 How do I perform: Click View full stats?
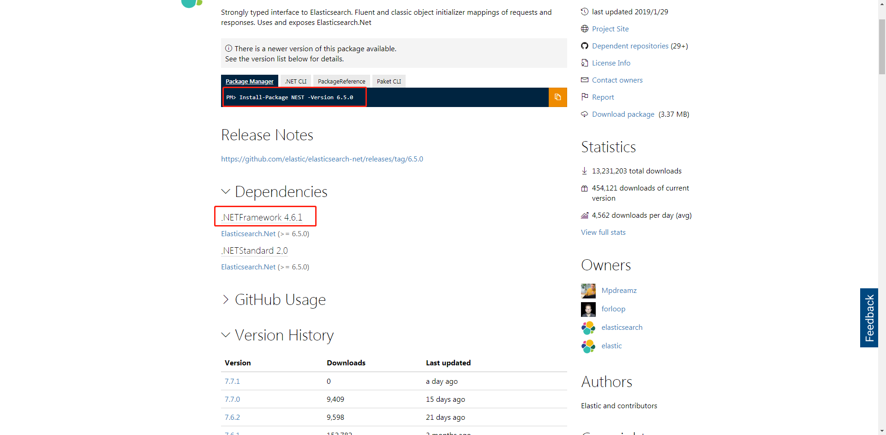pos(603,232)
